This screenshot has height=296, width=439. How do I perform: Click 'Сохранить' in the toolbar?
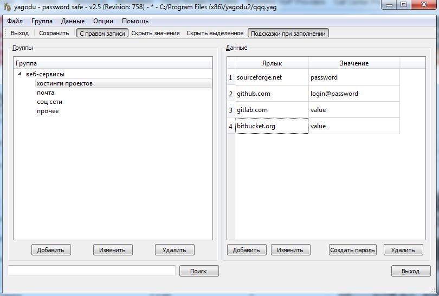point(54,33)
